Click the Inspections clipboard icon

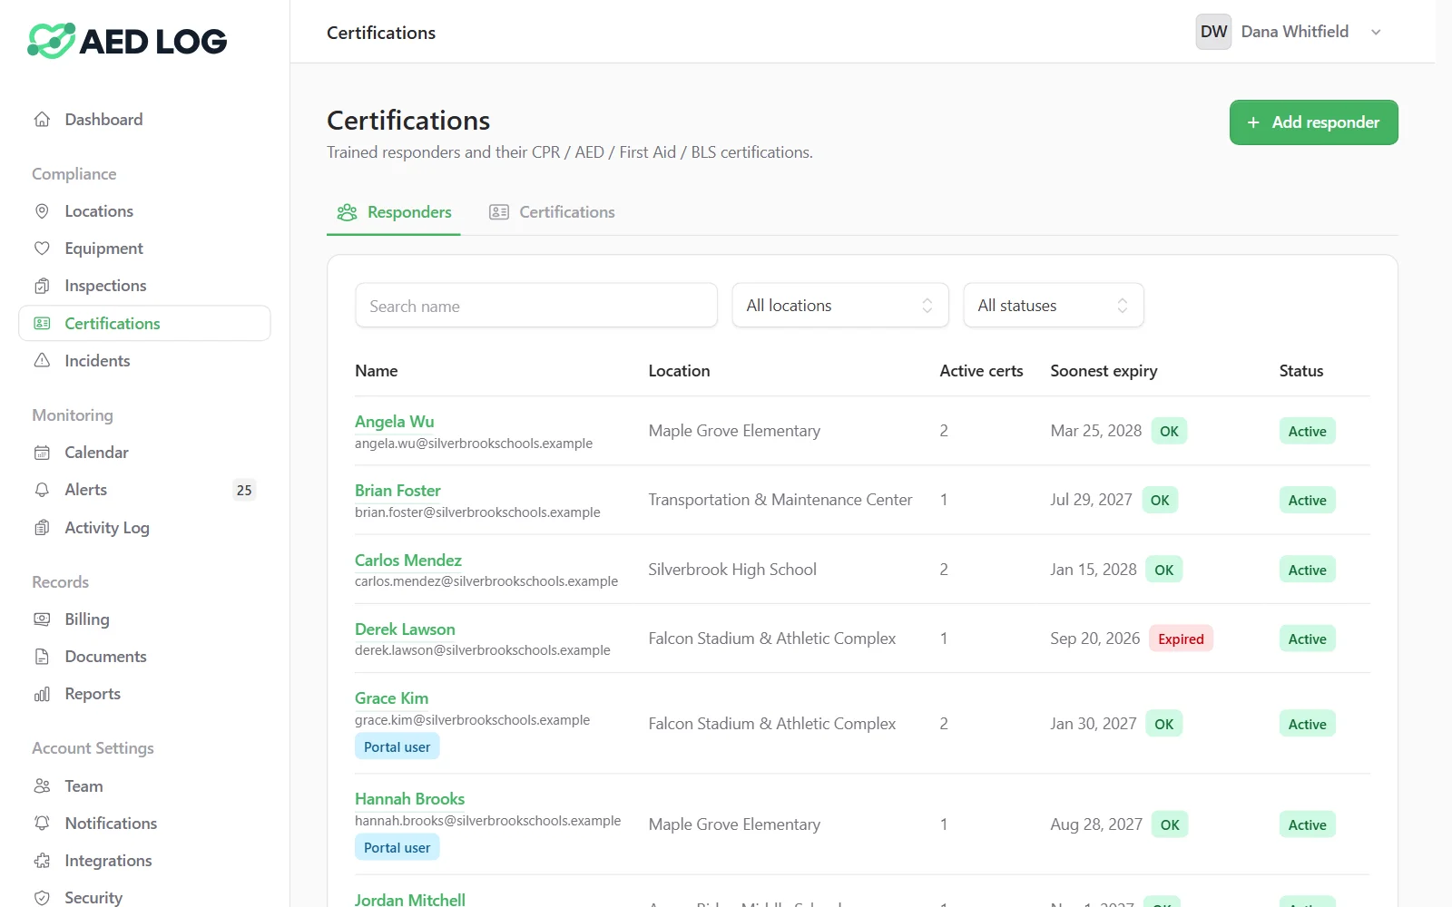[42, 286]
